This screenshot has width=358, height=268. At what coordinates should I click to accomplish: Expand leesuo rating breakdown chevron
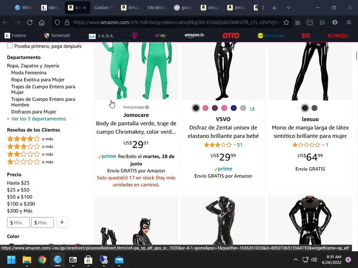(x=323, y=145)
